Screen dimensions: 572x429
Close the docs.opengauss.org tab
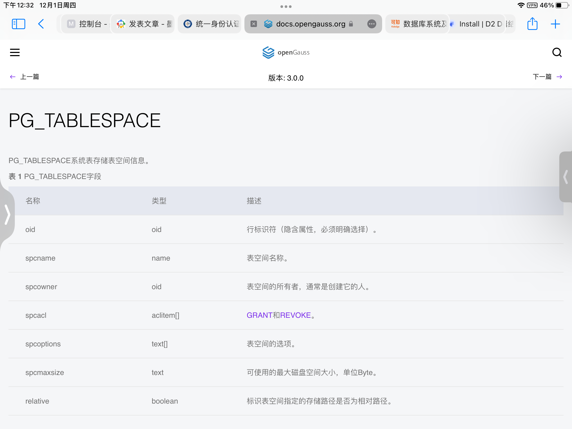coord(254,24)
